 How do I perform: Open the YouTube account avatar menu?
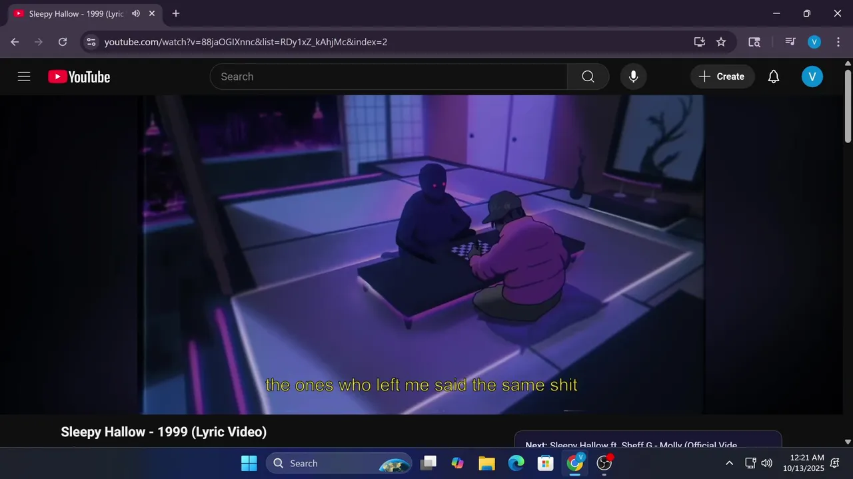pyautogui.click(x=812, y=77)
